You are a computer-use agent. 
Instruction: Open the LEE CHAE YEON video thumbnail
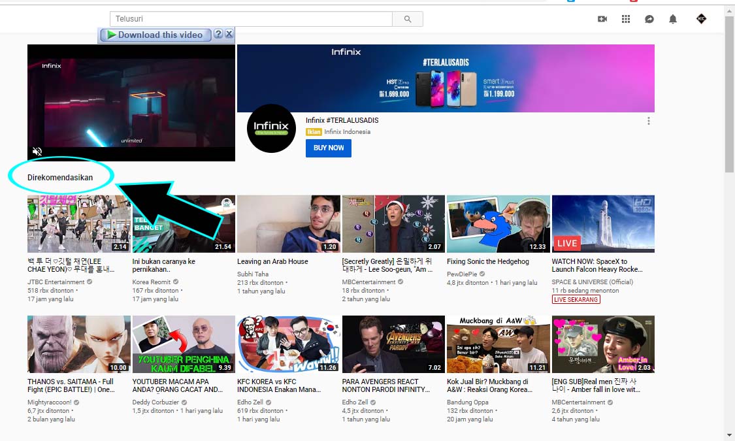(x=79, y=224)
